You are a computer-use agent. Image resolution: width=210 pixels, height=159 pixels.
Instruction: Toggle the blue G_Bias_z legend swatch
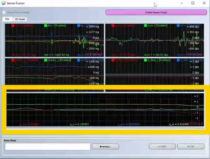point(178,60)
